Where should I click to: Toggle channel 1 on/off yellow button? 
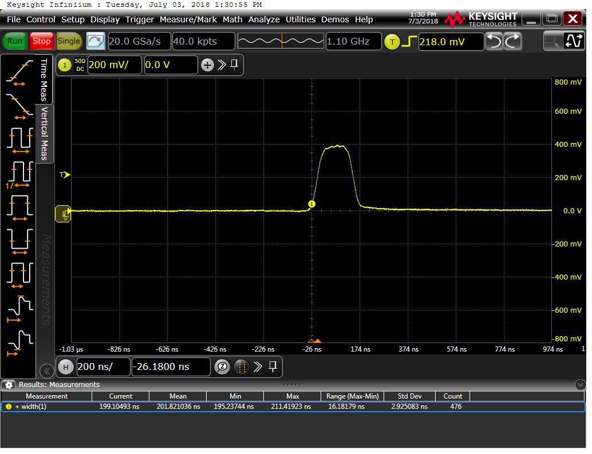click(x=64, y=65)
